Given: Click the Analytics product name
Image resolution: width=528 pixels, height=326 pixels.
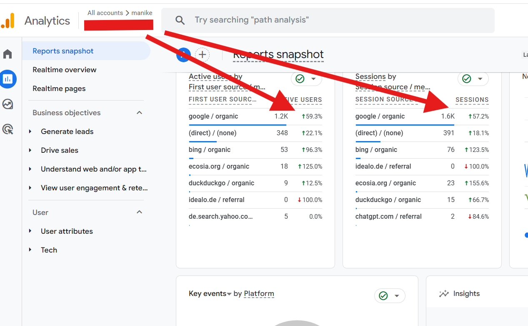Looking at the screenshot, I should (47, 21).
